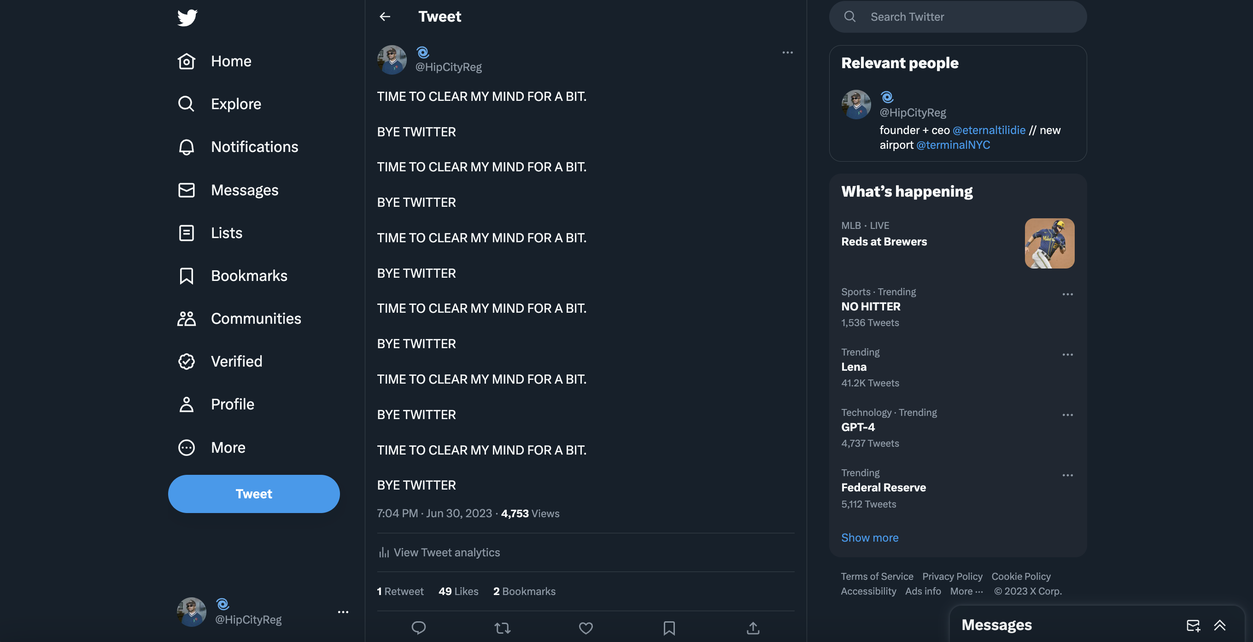Reply to the tweet via comment icon
The width and height of the screenshot is (1253, 642).
(418, 628)
